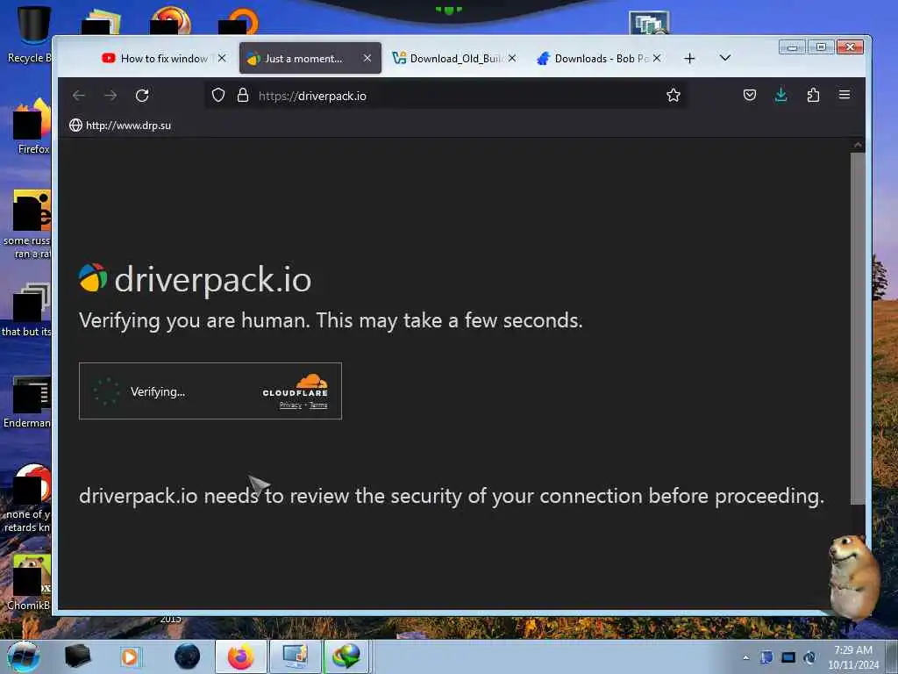The height and width of the screenshot is (674, 898).
Task: Open a new tab with plus button
Action: (689, 59)
